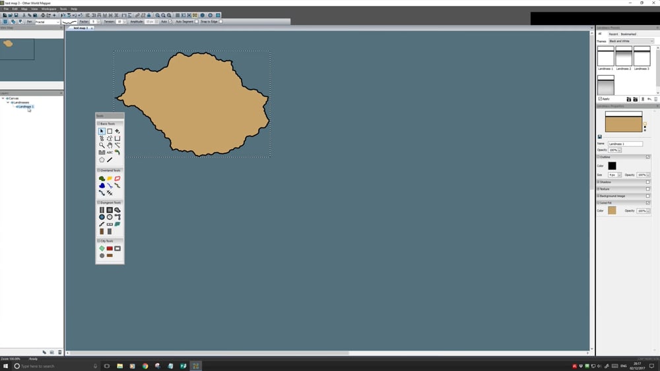Choose the hand pan tool in Basic Tools
Viewport: 660px width, 371px height.
click(x=110, y=146)
